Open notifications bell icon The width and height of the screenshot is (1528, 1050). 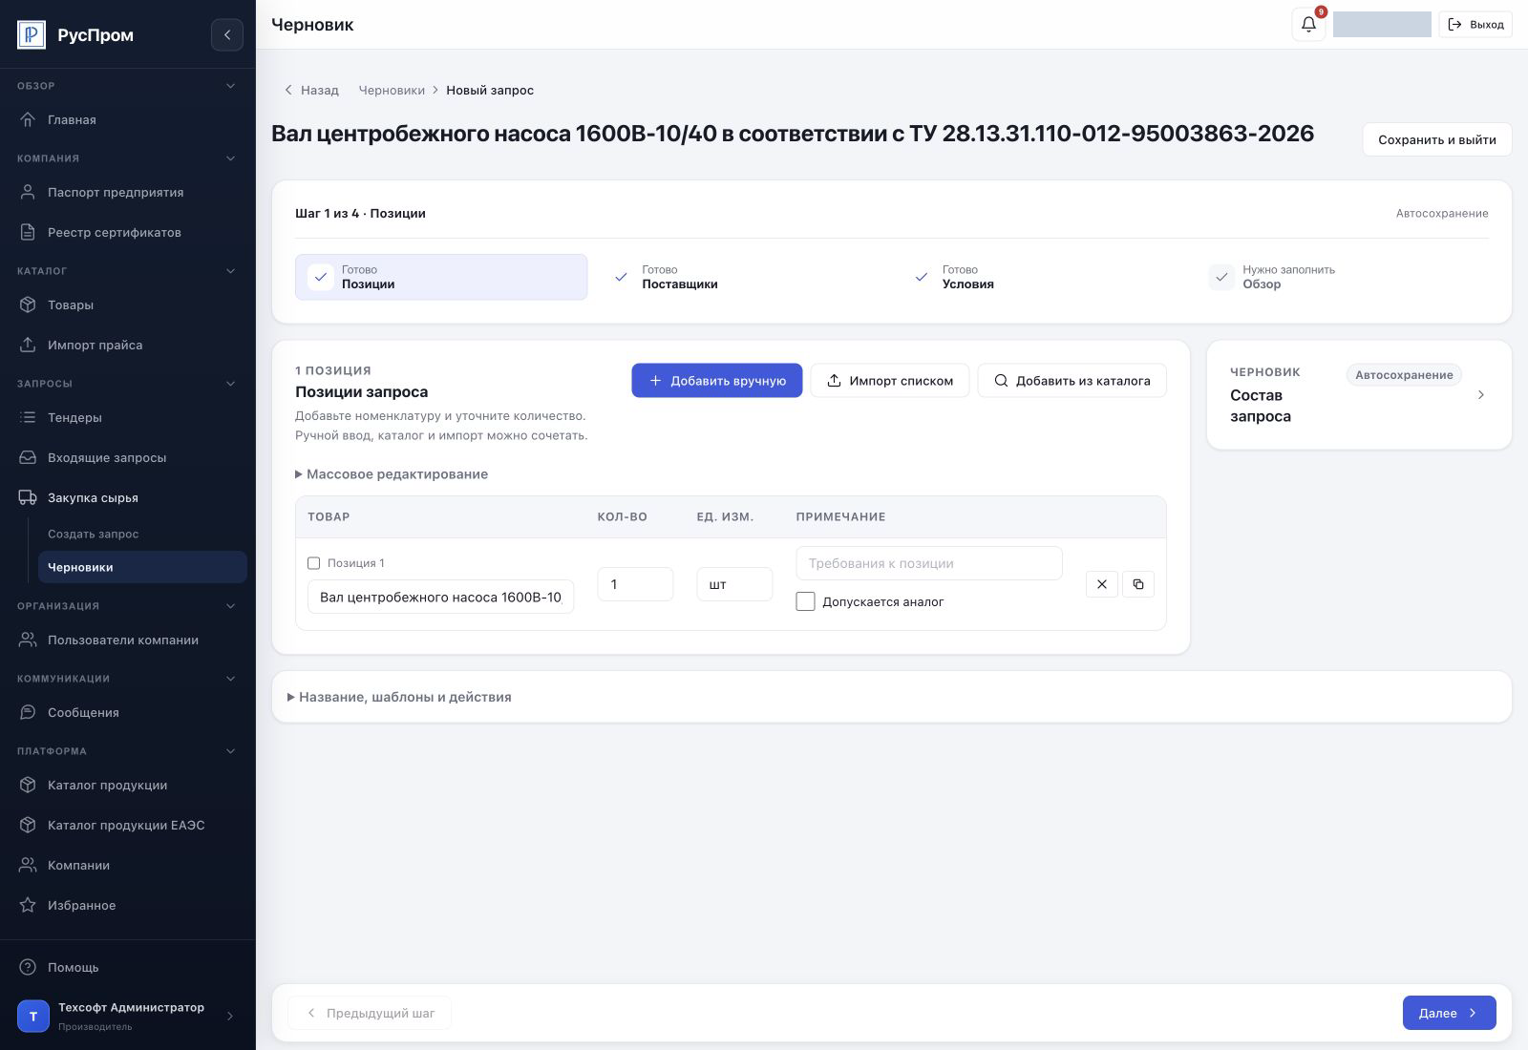pos(1308,25)
